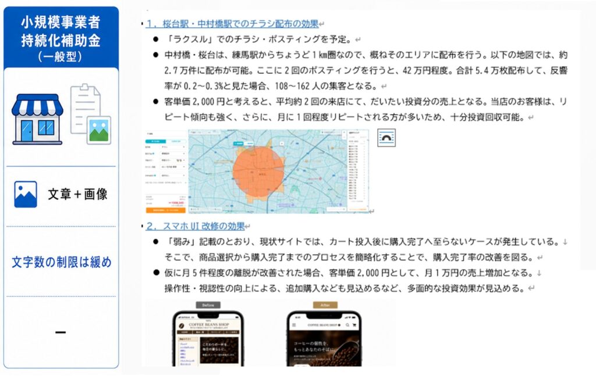Click the gold After label

pyautogui.click(x=325, y=305)
